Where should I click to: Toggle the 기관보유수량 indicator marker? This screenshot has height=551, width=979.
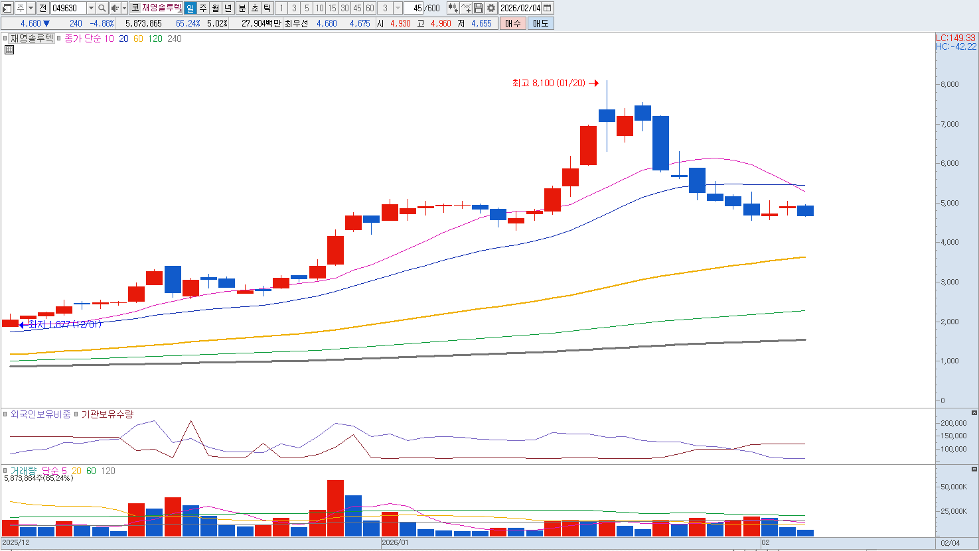tap(76, 414)
